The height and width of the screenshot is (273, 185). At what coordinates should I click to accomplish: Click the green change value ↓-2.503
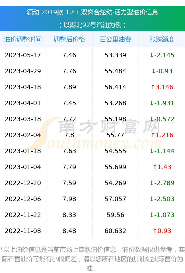[162, 199]
